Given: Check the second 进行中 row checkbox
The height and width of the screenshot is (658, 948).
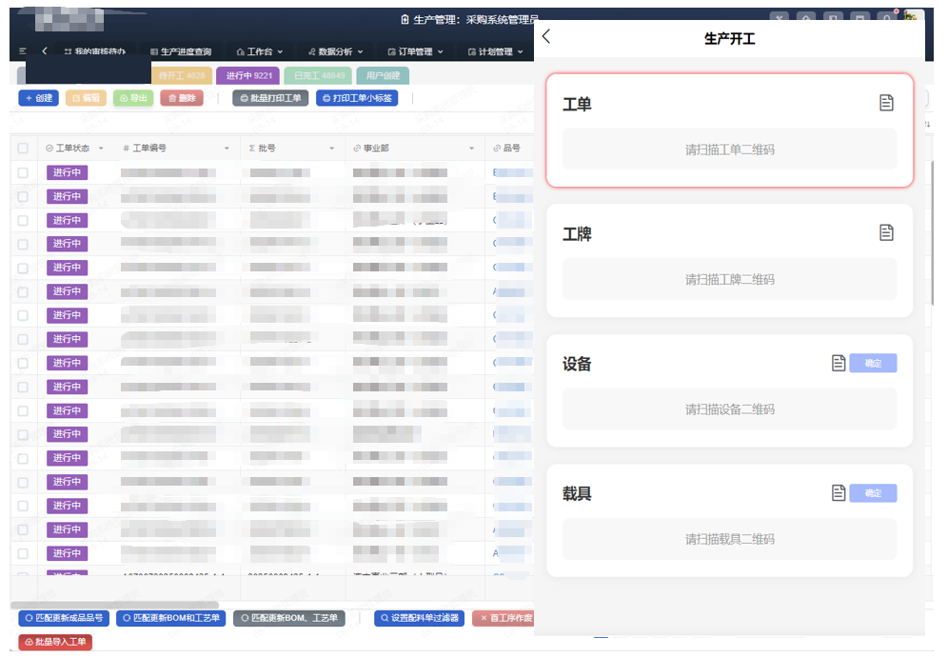Looking at the screenshot, I should [23, 196].
